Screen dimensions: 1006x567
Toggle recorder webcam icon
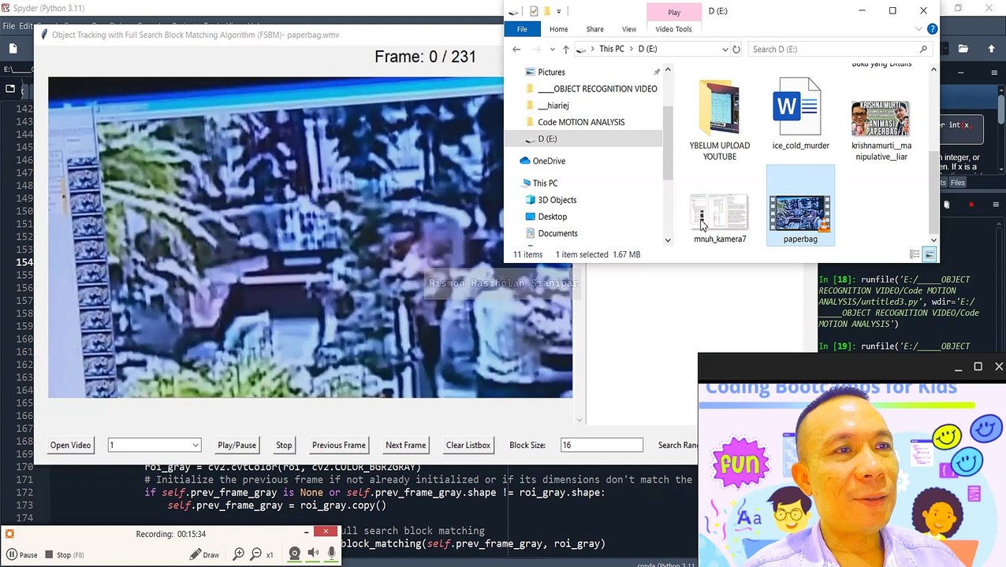294,554
